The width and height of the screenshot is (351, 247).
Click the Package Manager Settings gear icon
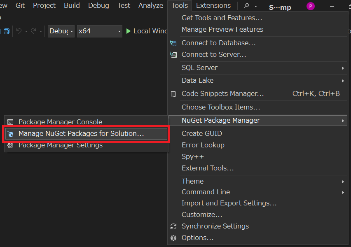[x=11, y=145]
